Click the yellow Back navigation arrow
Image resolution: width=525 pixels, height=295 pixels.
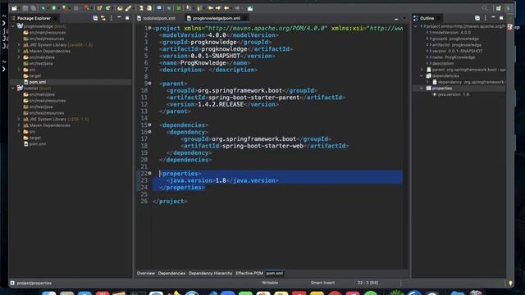pyautogui.click(x=226, y=8)
